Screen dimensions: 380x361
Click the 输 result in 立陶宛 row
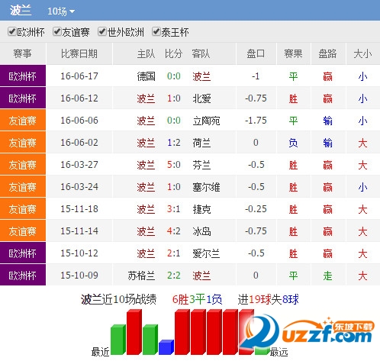tap(327, 121)
